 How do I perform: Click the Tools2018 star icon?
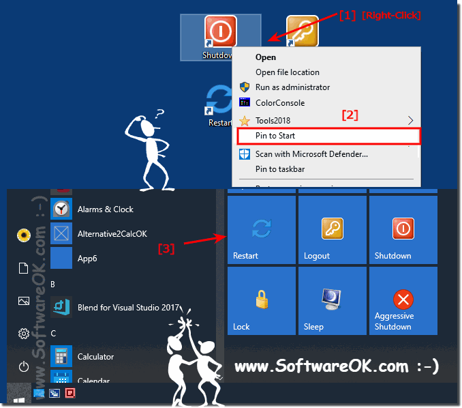point(245,121)
